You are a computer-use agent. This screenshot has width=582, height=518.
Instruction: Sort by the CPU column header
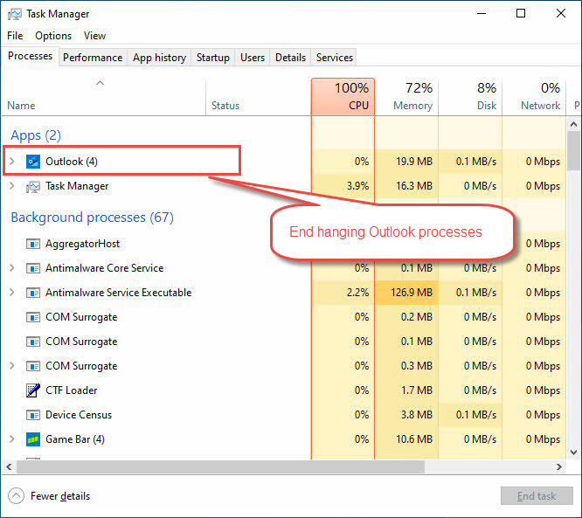pyautogui.click(x=343, y=97)
